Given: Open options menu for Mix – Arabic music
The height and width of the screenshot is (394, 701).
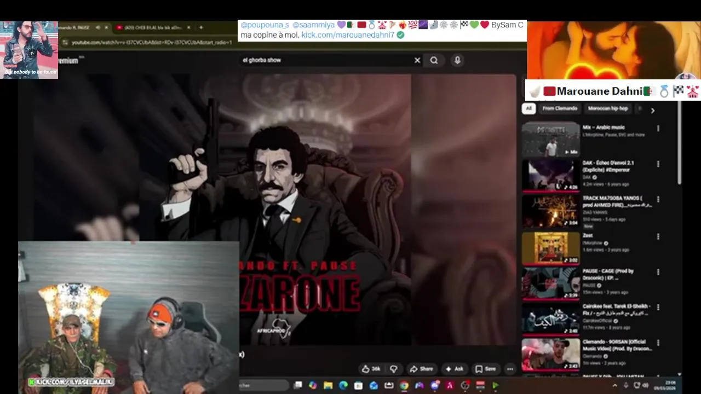Looking at the screenshot, I should [658, 129].
